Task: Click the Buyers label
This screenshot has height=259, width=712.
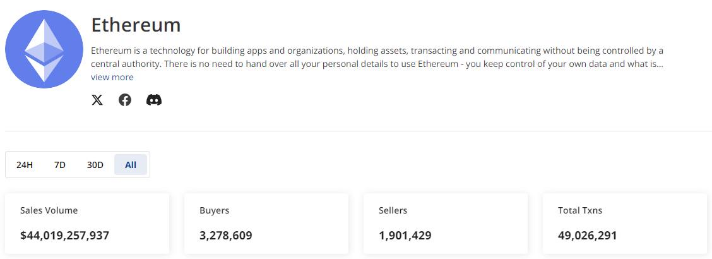Action: coord(214,210)
